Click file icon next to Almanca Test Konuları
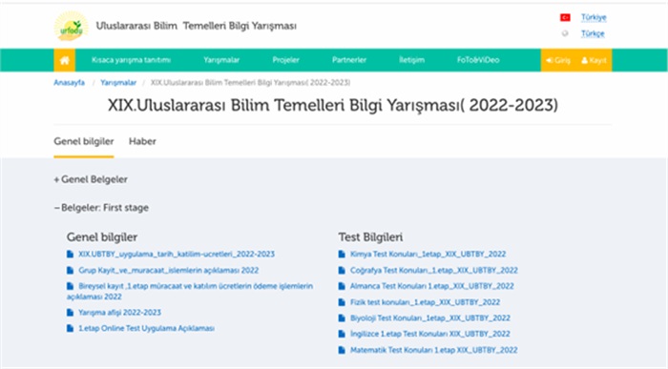The height and width of the screenshot is (369, 668). 342,286
